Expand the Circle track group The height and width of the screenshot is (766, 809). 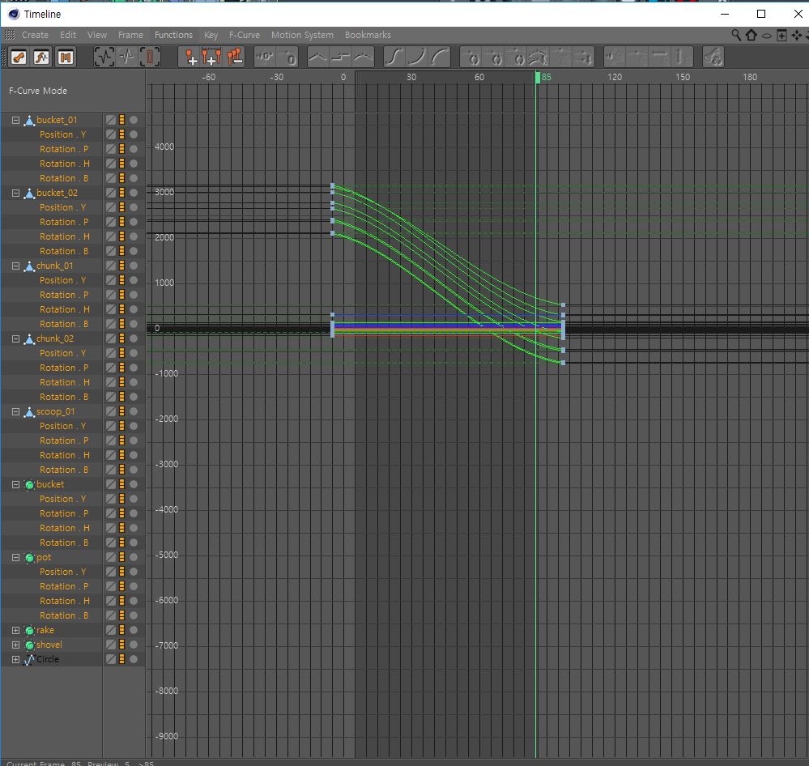pos(16,660)
